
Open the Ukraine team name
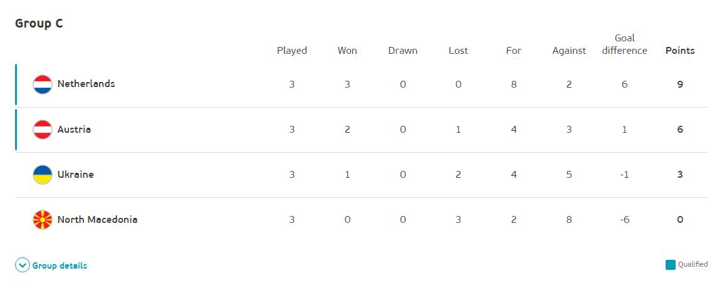point(75,175)
